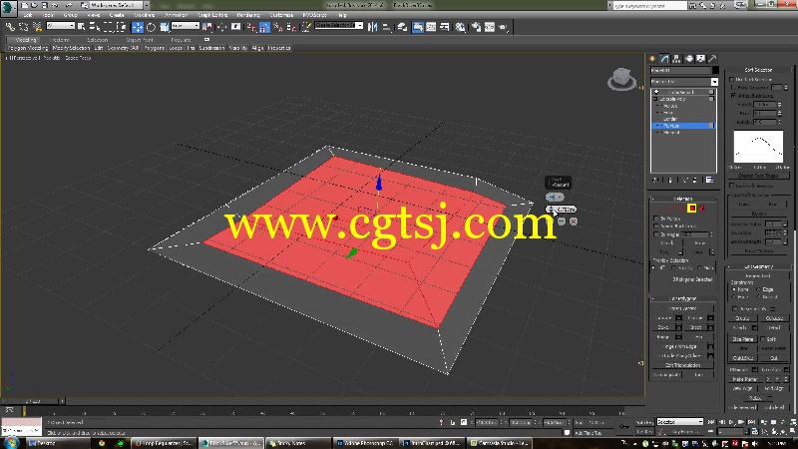Image resolution: width=798 pixels, height=449 pixels.
Task: Switch to the Hierarchy command panel
Action: [x=676, y=59]
